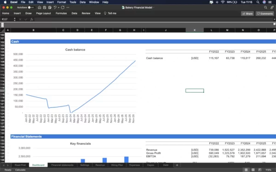Switch to the Formulas ribbon tab
The width and height of the screenshot is (276, 172).
pyautogui.click(x=61, y=13)
